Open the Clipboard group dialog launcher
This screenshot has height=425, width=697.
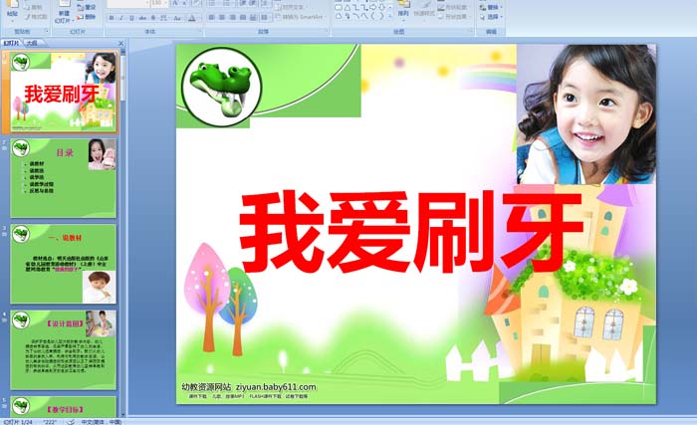click(46, 32)
